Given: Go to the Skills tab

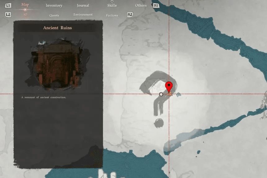Looking at the screenshot, I should tap(112, 6).
